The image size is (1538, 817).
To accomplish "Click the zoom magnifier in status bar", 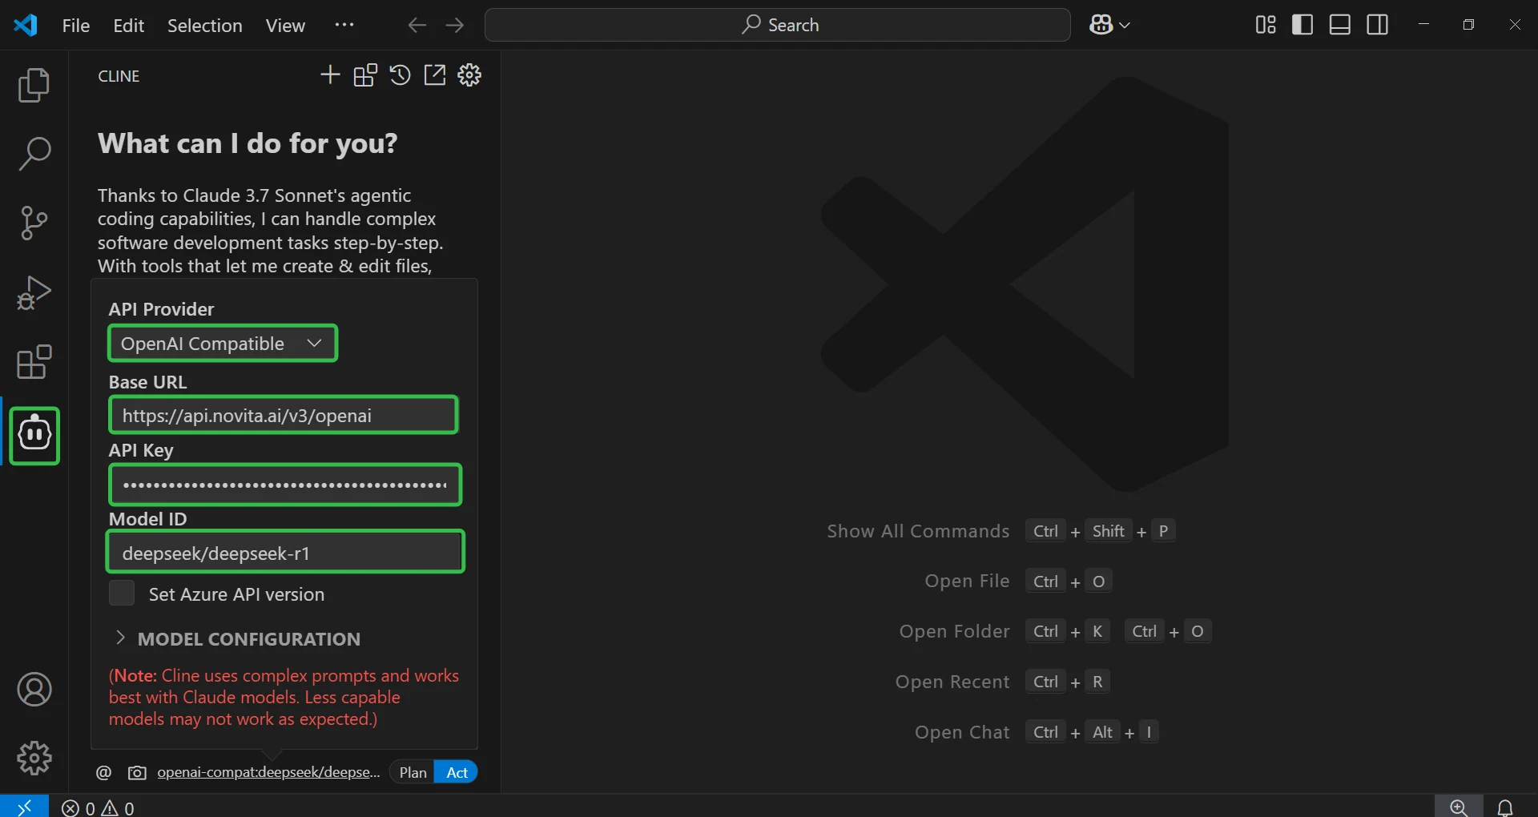I will pyautogui.click(x=1459, y=807).
